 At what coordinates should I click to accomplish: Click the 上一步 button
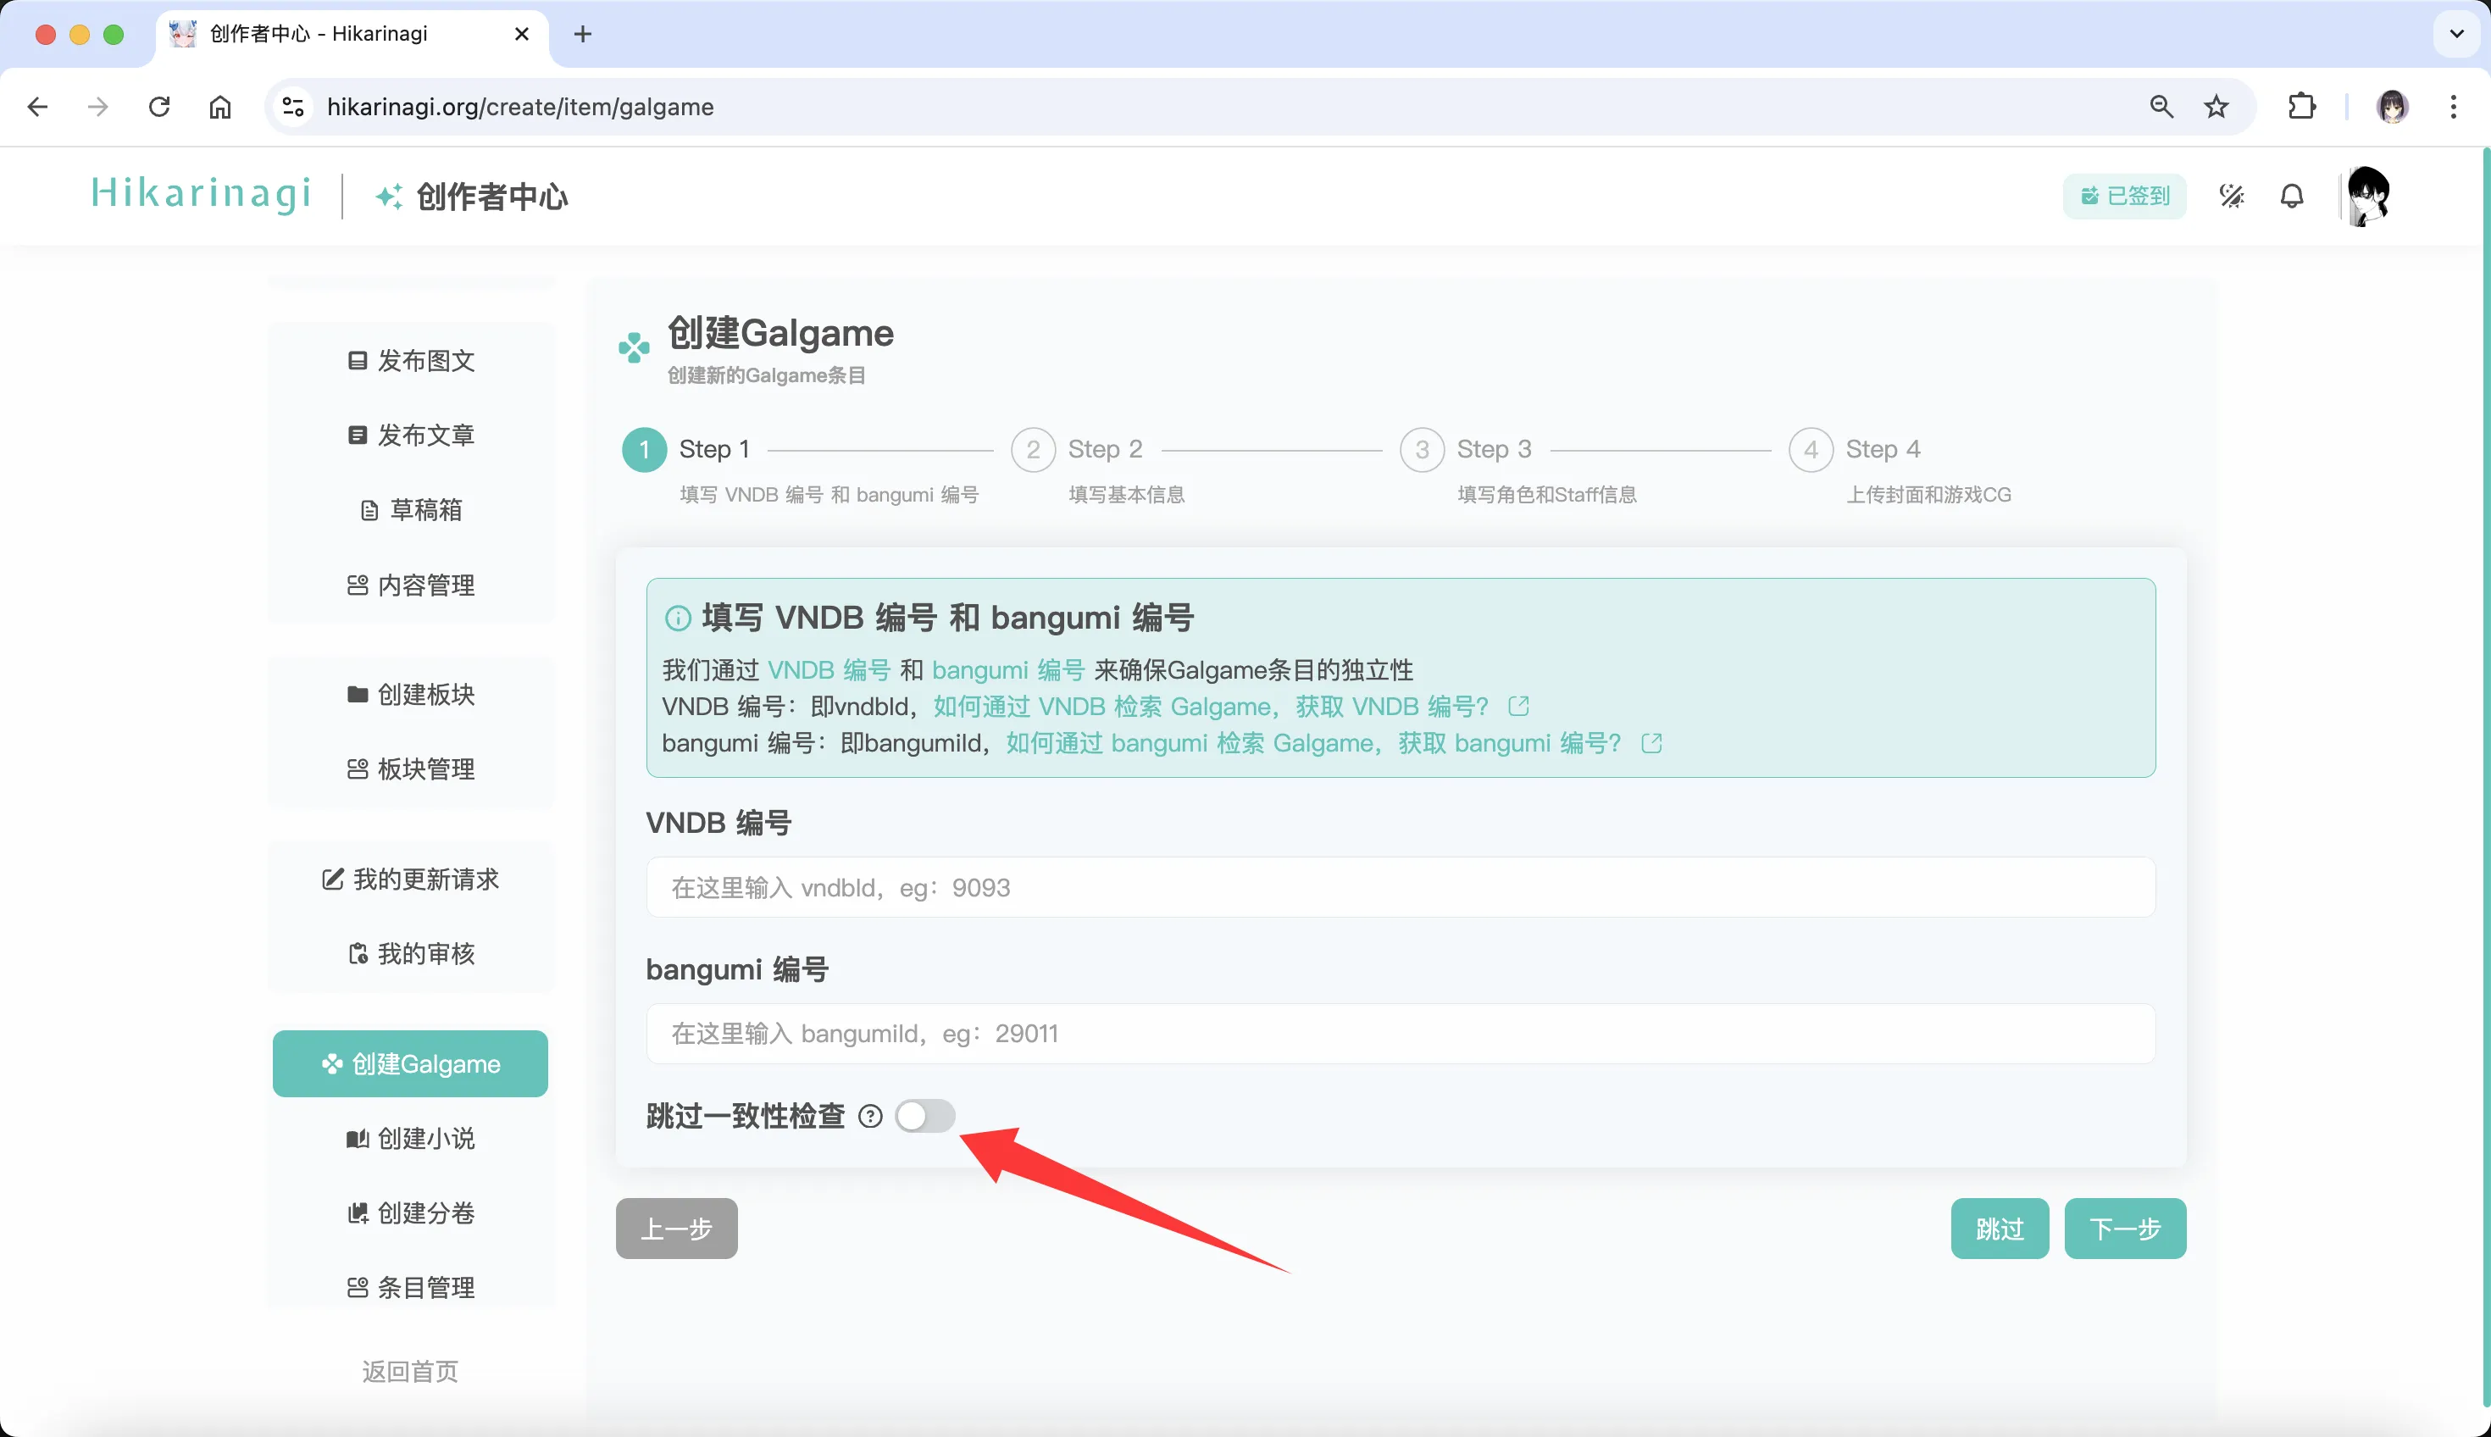676,1229
